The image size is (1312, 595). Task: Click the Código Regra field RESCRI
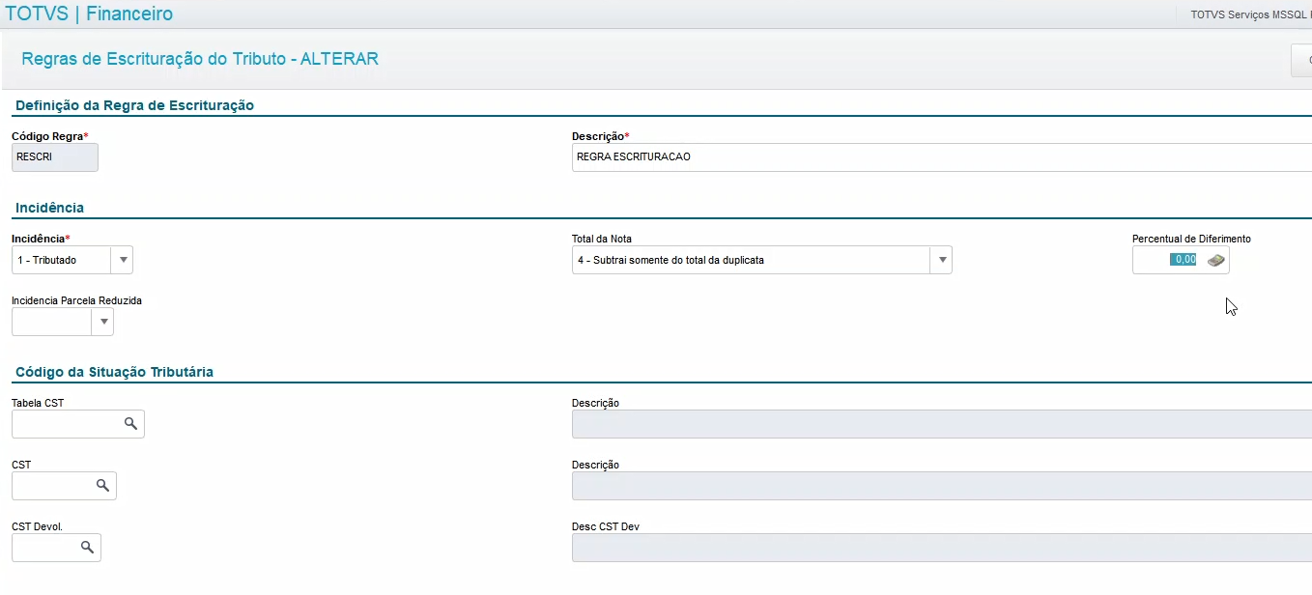[55, 156]
